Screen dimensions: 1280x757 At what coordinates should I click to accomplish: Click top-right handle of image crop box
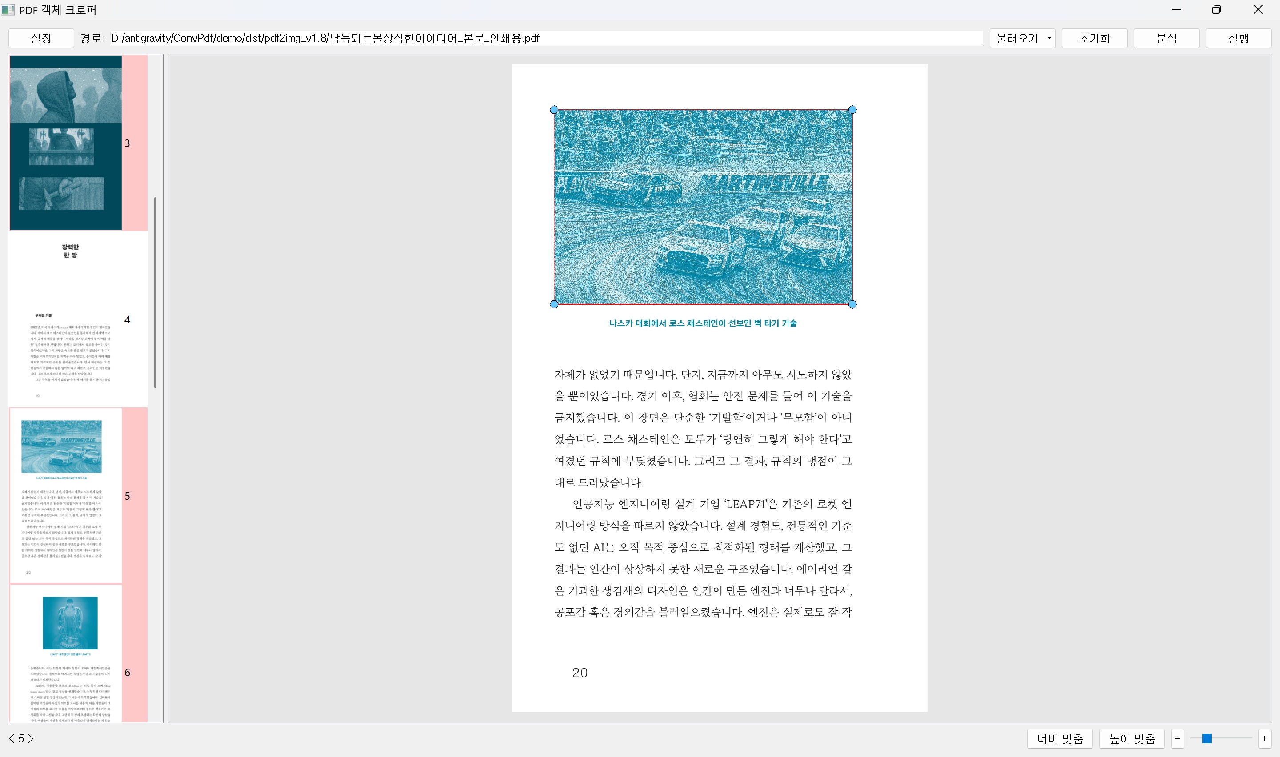coord(852,110)
